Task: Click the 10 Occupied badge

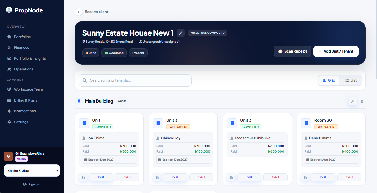Action: pyautogui.click(x=114, y=53)
